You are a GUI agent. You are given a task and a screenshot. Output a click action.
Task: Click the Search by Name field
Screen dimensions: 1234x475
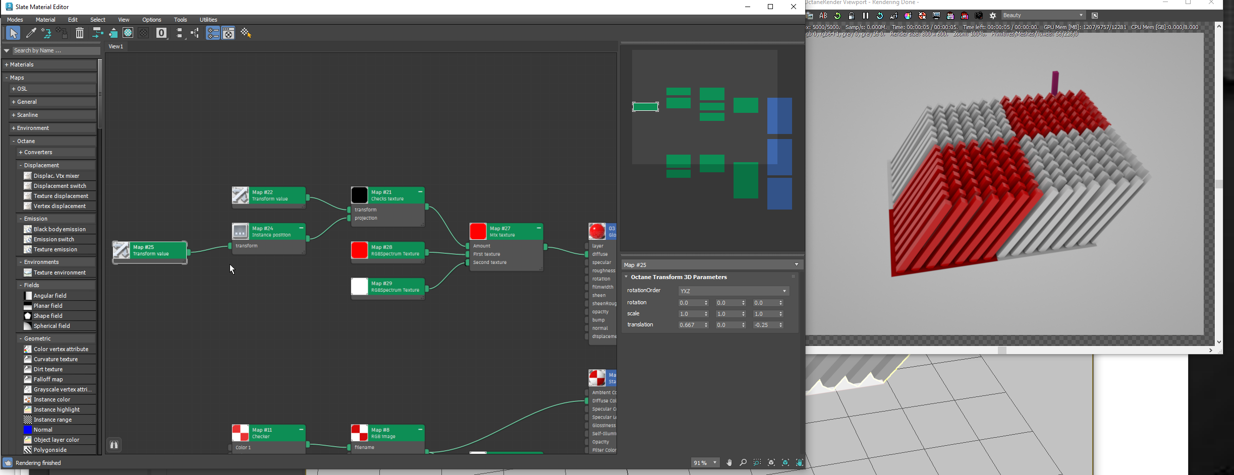click(56, 50)
